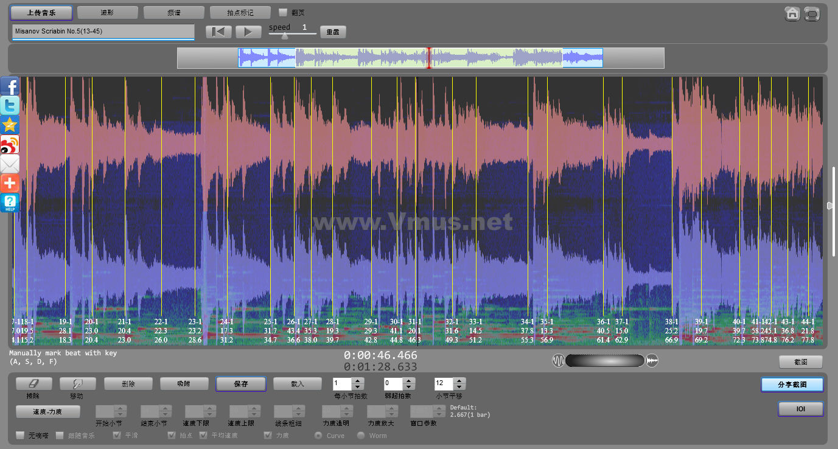Screen dimensions: 838x449
Task: Click the blue HELP question mark icon
Action: [10, 203]
